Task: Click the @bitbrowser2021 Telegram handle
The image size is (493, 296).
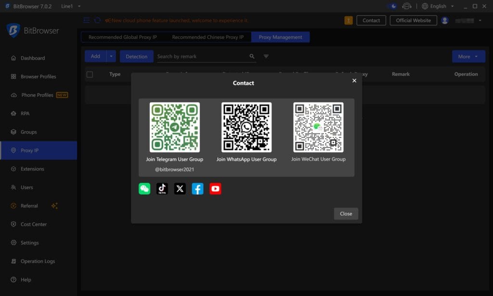Action: [x=174, y=170]
